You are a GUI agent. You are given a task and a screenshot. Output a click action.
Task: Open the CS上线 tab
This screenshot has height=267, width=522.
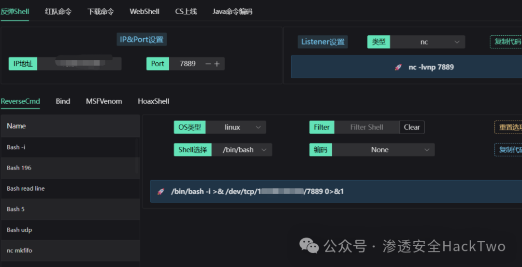(x=186, y=12)
